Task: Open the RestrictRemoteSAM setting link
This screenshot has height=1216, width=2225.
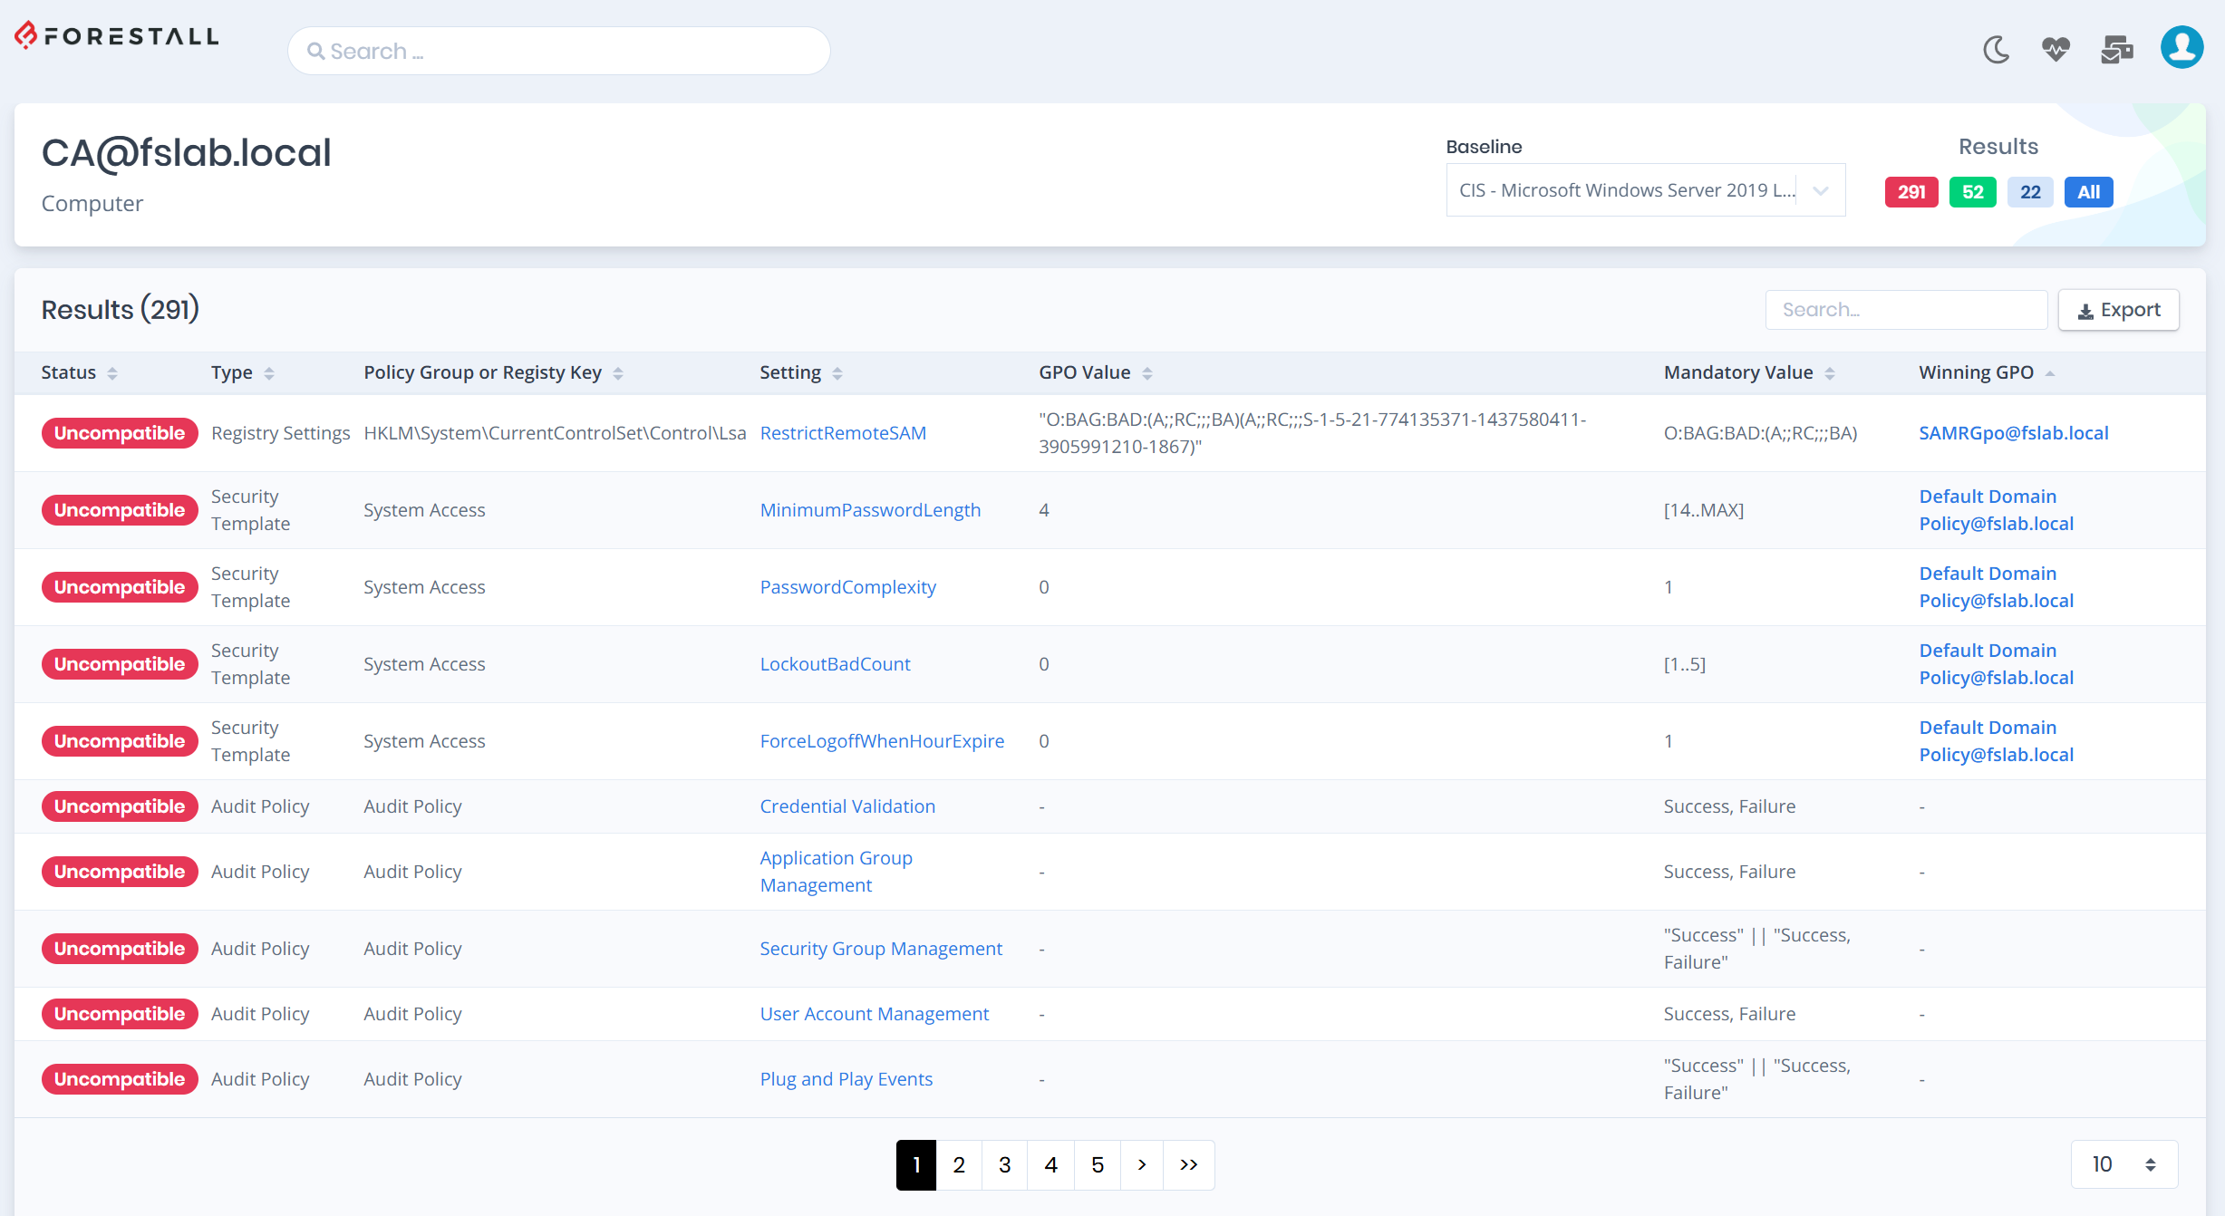Action: [x=842, y=432]
